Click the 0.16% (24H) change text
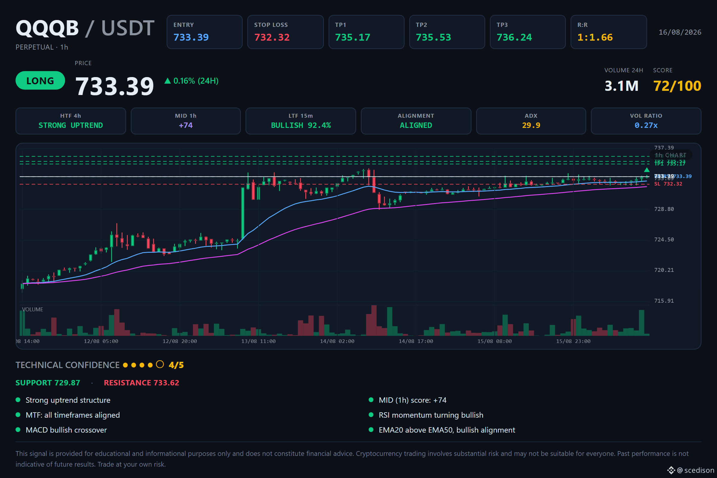The image size is (717, 478). [196, 81]
